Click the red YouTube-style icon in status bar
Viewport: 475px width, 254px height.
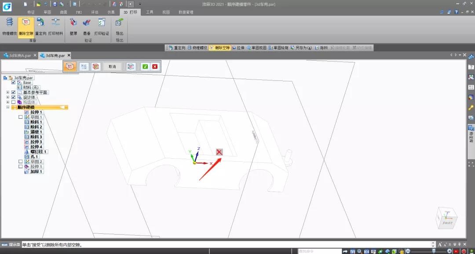tap(456, 251)
